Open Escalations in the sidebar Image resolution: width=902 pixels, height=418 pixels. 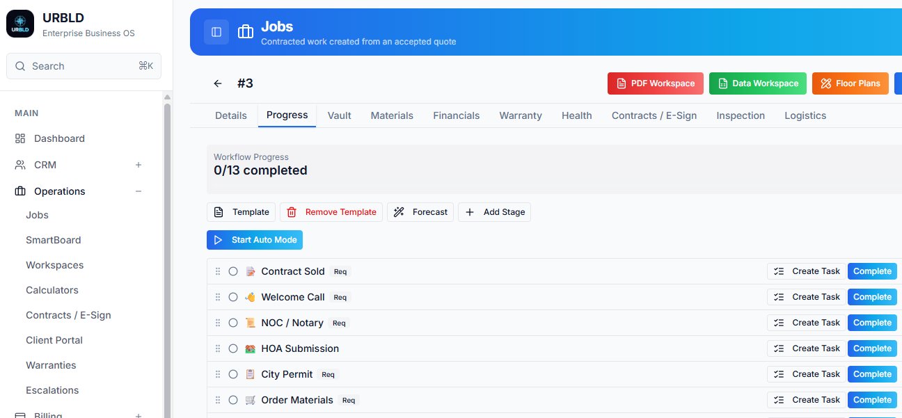point(52,390)
